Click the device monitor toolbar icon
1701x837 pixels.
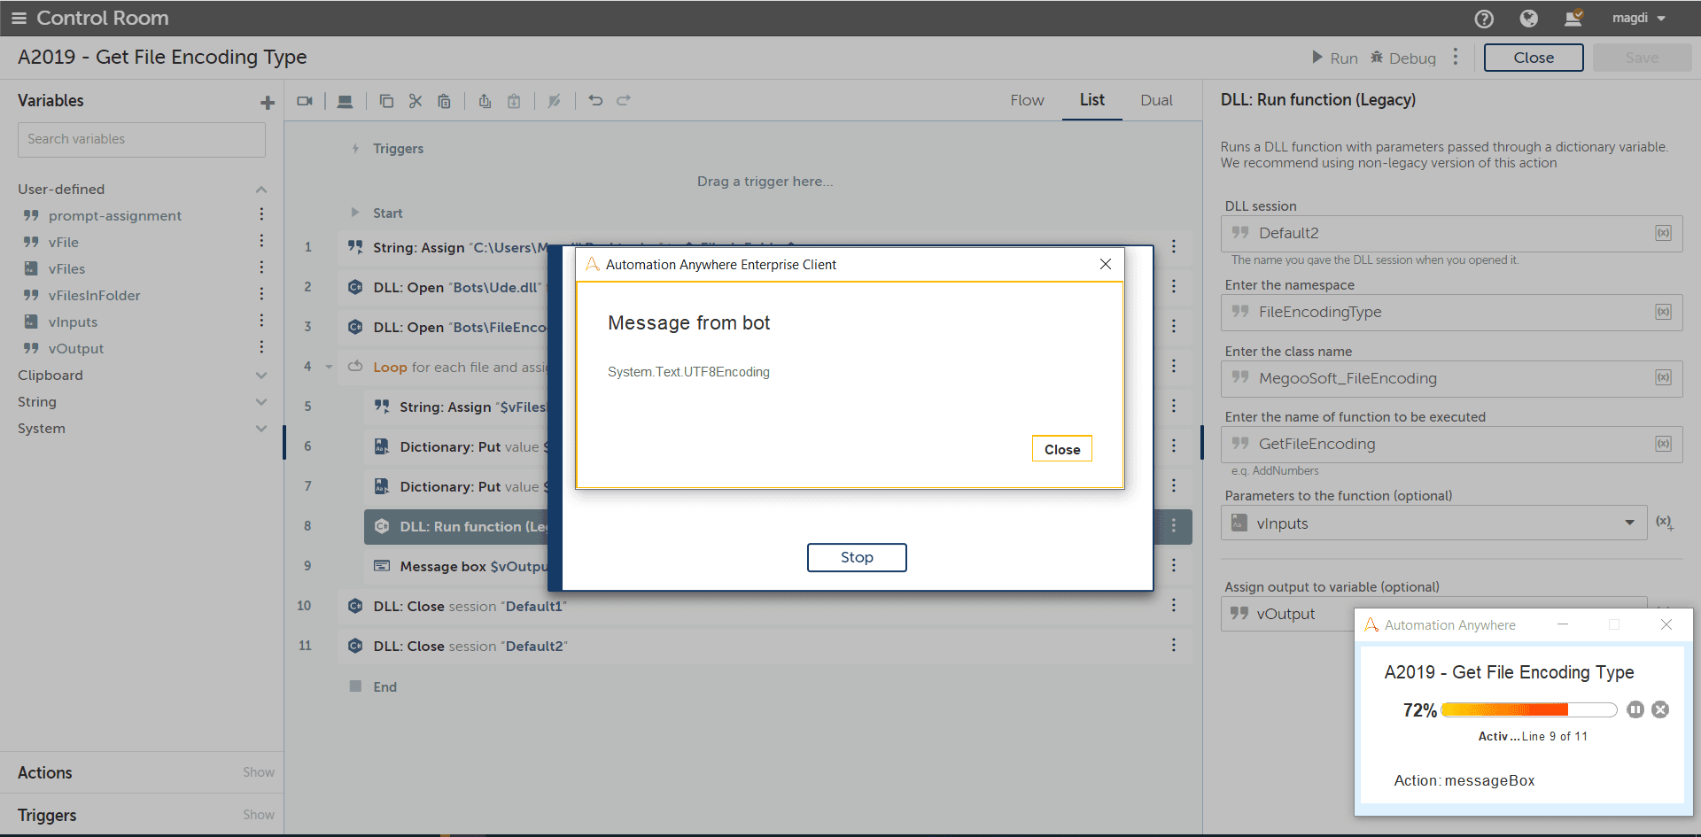click(346, 101)
